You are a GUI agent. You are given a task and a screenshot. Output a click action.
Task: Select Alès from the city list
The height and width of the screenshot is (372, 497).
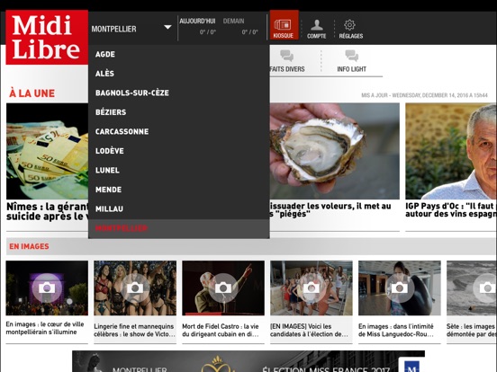pyautogui.click(x=179, y=74)
